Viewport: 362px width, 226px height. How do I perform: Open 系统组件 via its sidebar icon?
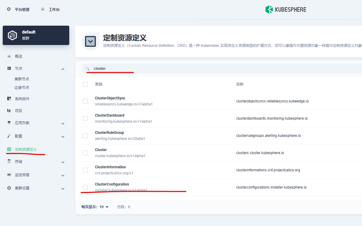(x=9, y=98)
